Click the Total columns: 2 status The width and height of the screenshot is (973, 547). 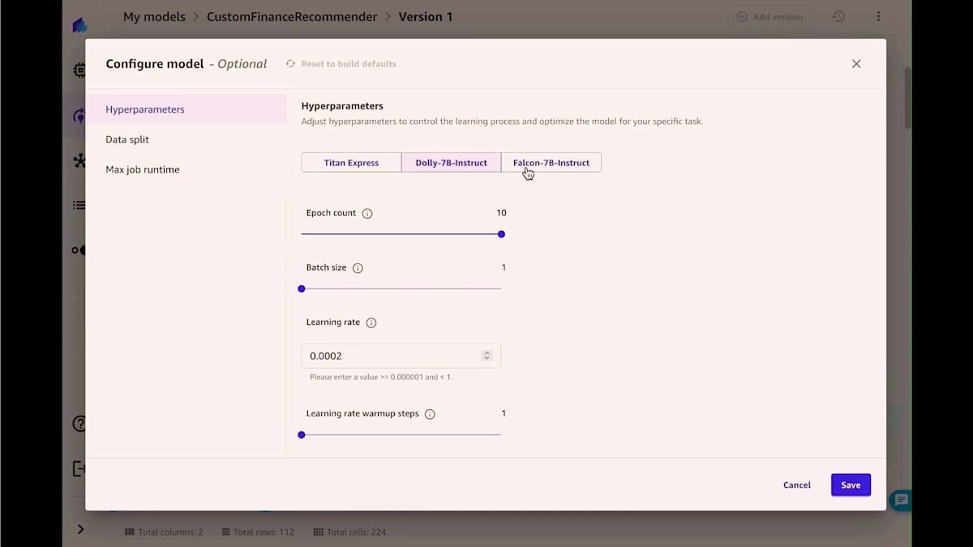(x=164, y=532)
